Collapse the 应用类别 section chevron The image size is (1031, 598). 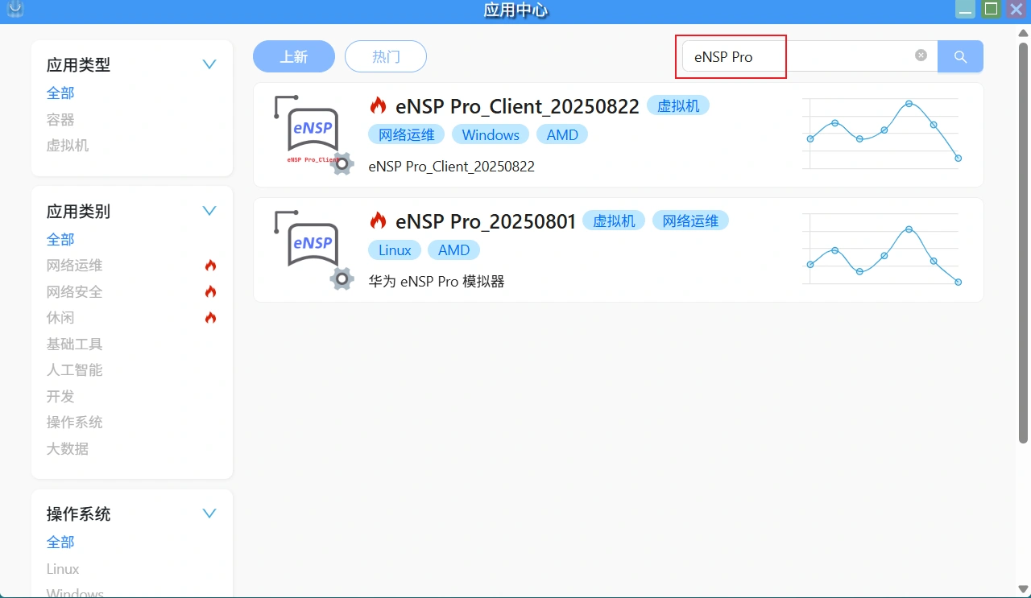click(209, 211)
